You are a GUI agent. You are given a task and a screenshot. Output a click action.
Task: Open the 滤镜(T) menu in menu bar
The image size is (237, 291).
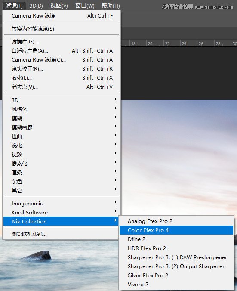click(x=14, y=6)
